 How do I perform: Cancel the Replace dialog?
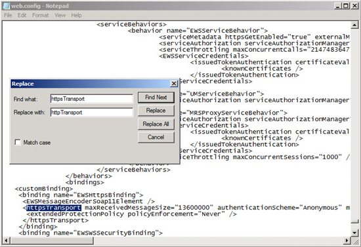(x=156, y=137)
